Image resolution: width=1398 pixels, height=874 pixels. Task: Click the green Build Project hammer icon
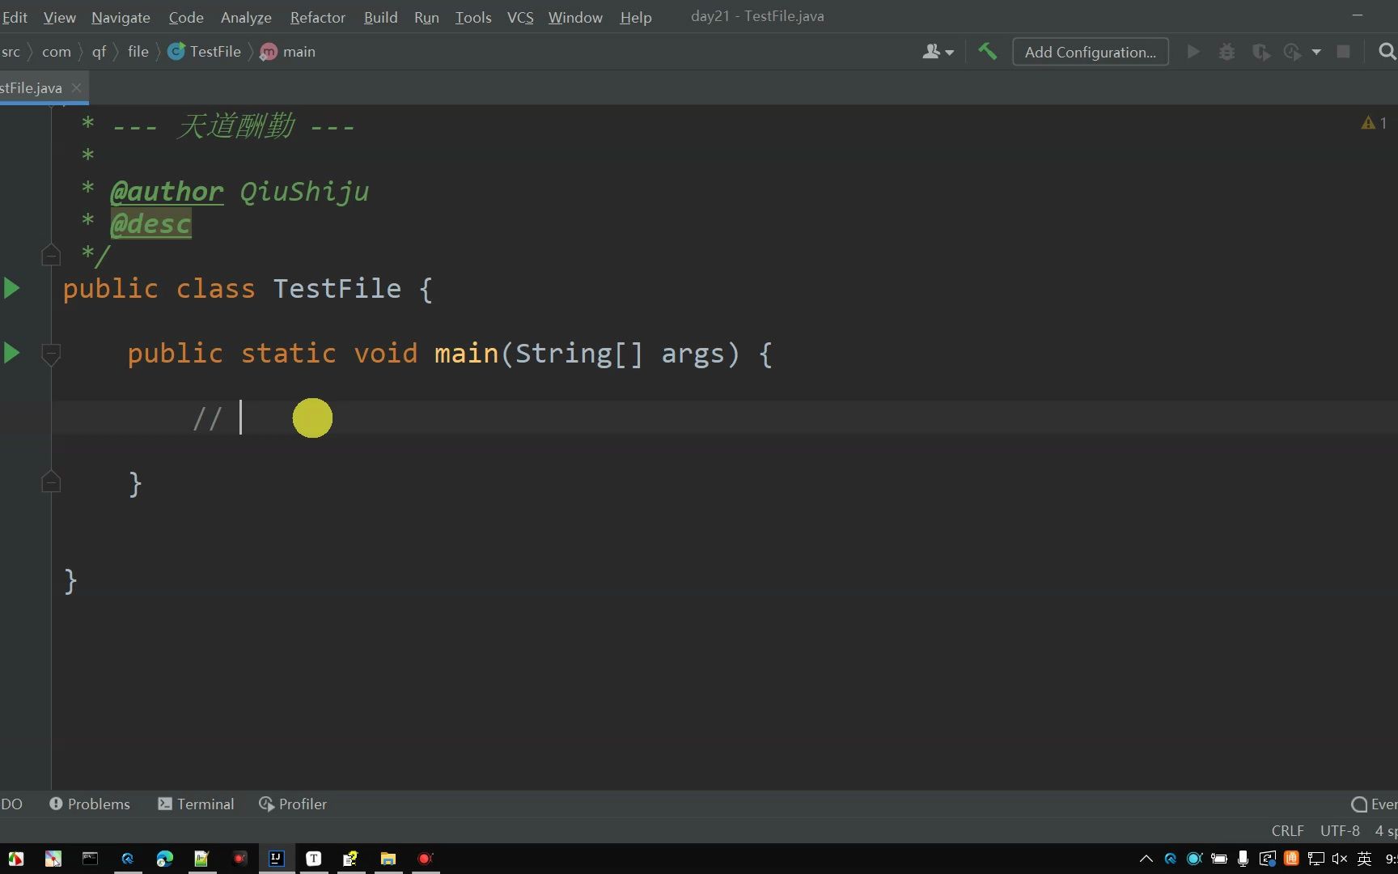tap(987, 52)
